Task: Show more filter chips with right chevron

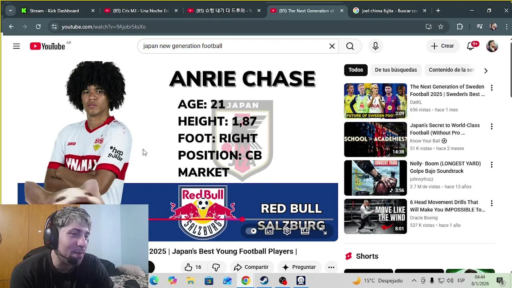Action: pos(486,70)
